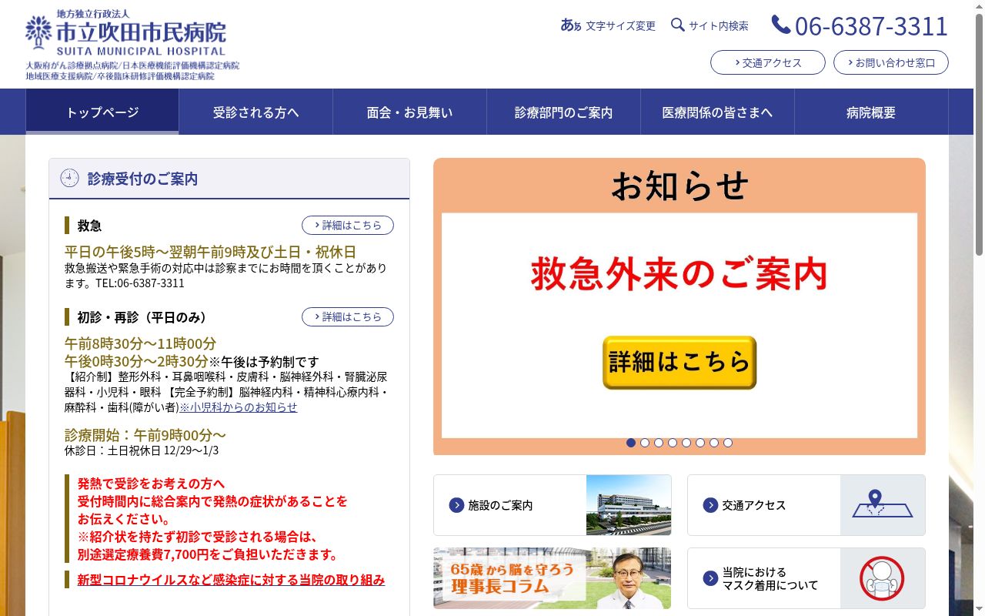Click the 診療受付のご案内 panel heading
Image resolution: width=985 pixels, height=616 pixels.
(x=142, y=179)
